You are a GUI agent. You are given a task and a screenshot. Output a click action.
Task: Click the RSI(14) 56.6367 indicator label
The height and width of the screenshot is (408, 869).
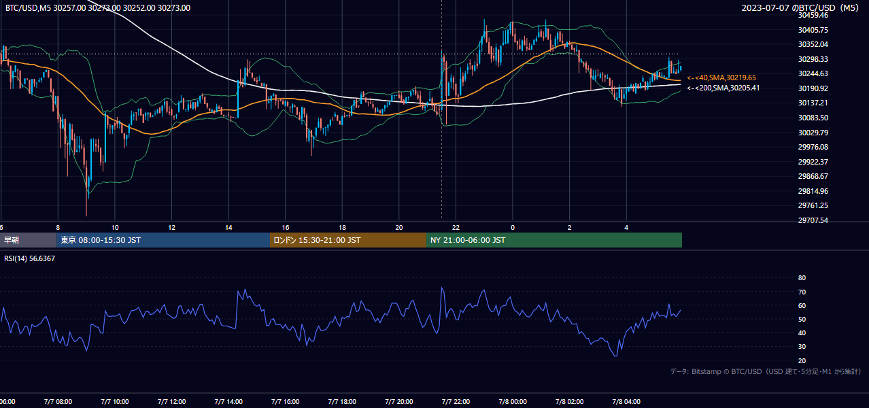pyautogui.click(x=30, y=258)
